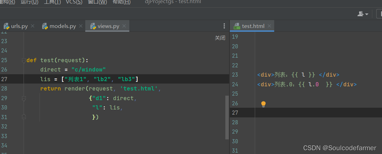The width and height of the screenshot is (382, 154).
Task: Collapse the def test function fold marker
Action: (x=24, y=60)
